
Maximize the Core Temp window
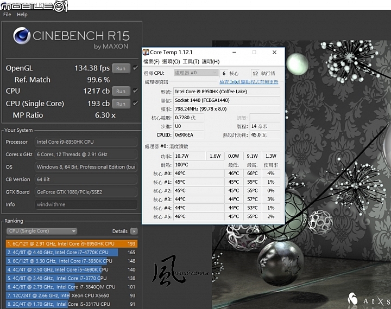tap(254, 52)
